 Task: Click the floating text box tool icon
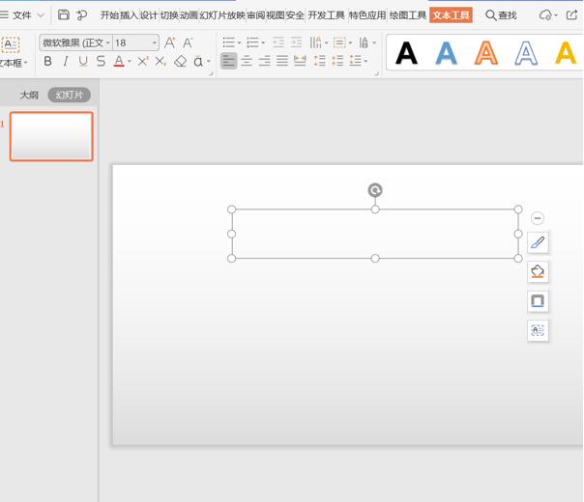pyautogui.click(x=538, y=330)
